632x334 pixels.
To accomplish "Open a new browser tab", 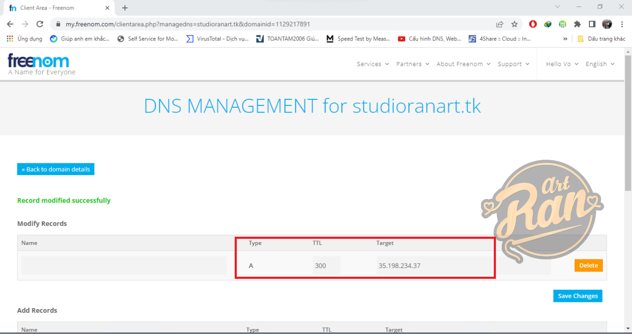I will 125,8.
